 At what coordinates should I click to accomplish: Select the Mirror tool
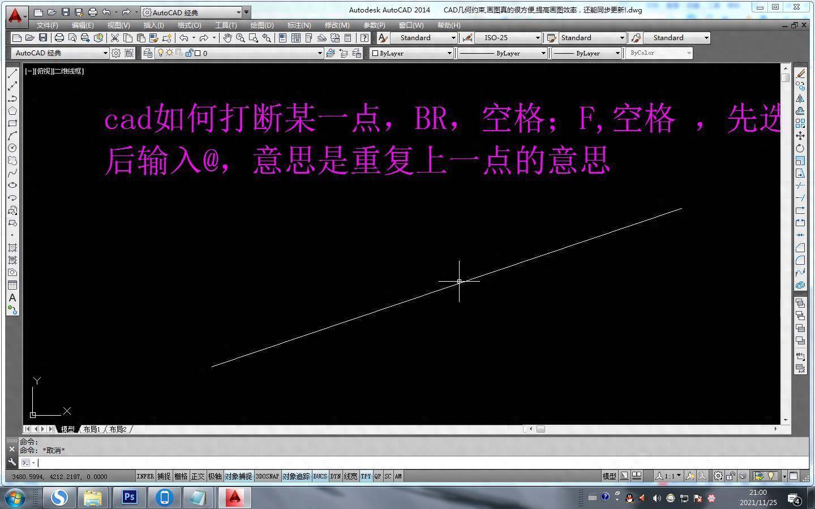point(800,98)
